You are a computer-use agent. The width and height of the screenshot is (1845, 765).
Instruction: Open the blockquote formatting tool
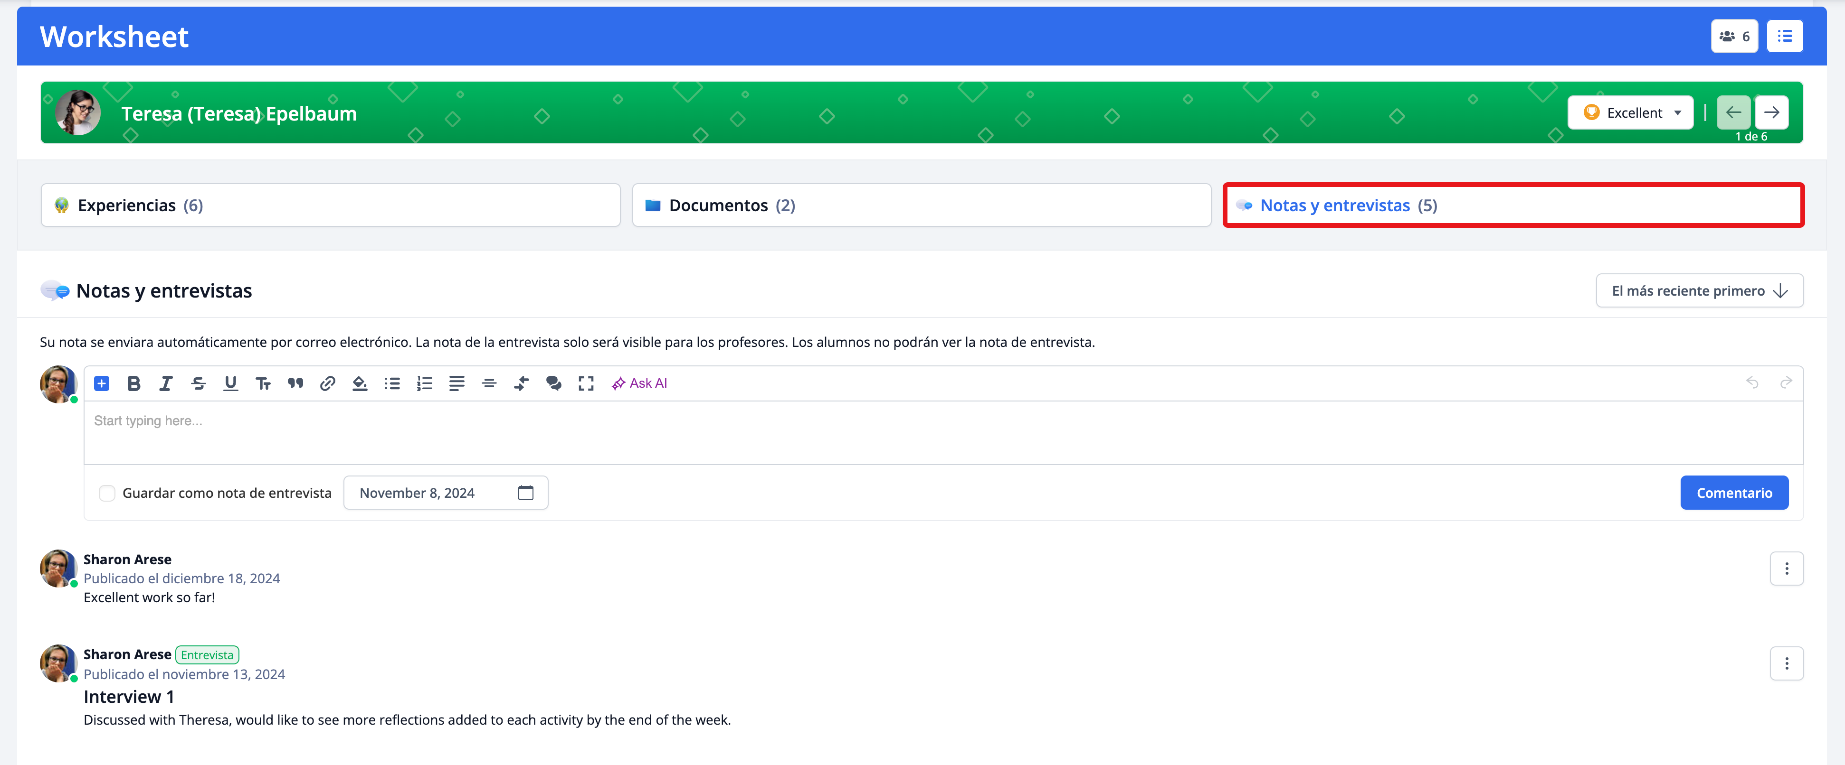(295, 383)
